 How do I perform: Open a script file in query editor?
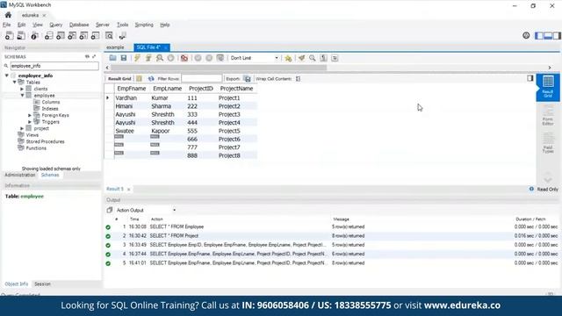(x=113, y=58)
